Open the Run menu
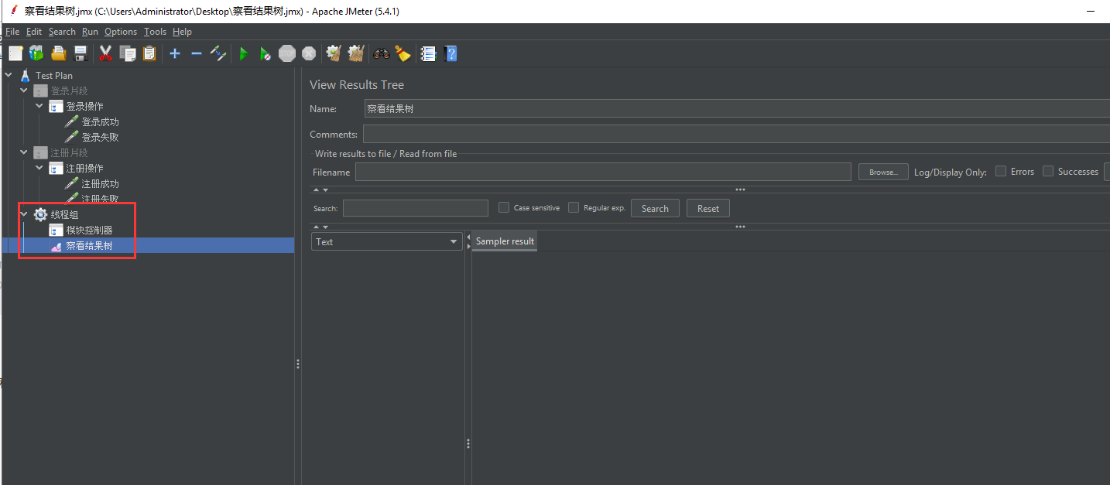The height and width of the screenshot is (485, 1110). tap(90, 32)
